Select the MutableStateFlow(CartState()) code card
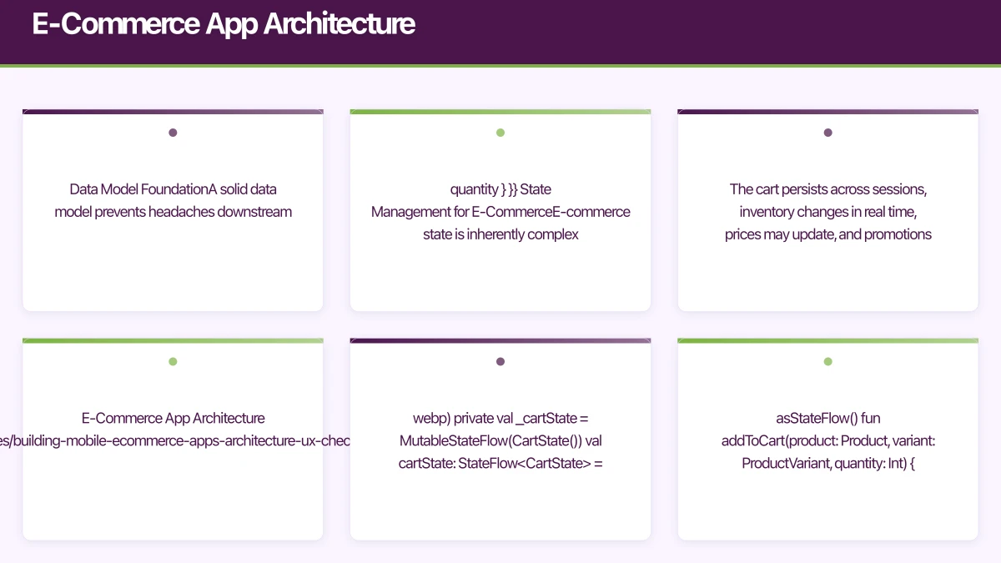 click(500, 440)
